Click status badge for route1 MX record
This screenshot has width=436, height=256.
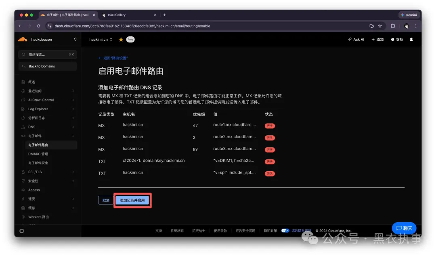(270, 126)
